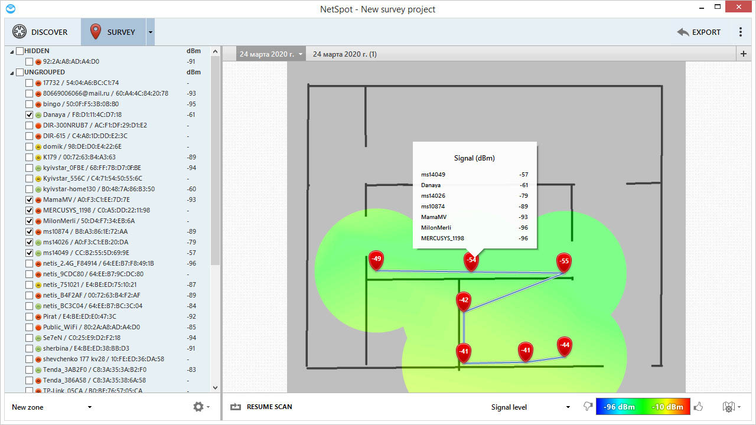Click the yellow status dot for domik network
Image resolution: width=756 pixels, height=425 pixels.
click(x=38, y=146)
